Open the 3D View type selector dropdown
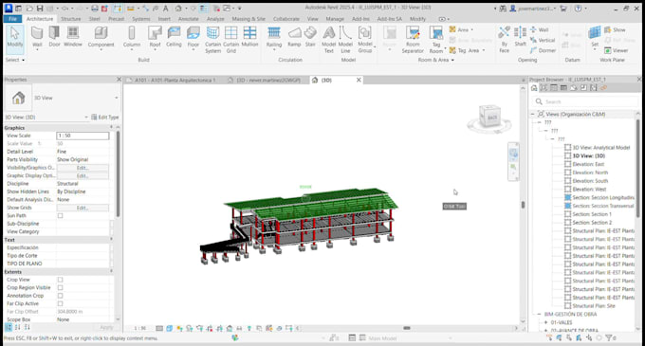 117,98
